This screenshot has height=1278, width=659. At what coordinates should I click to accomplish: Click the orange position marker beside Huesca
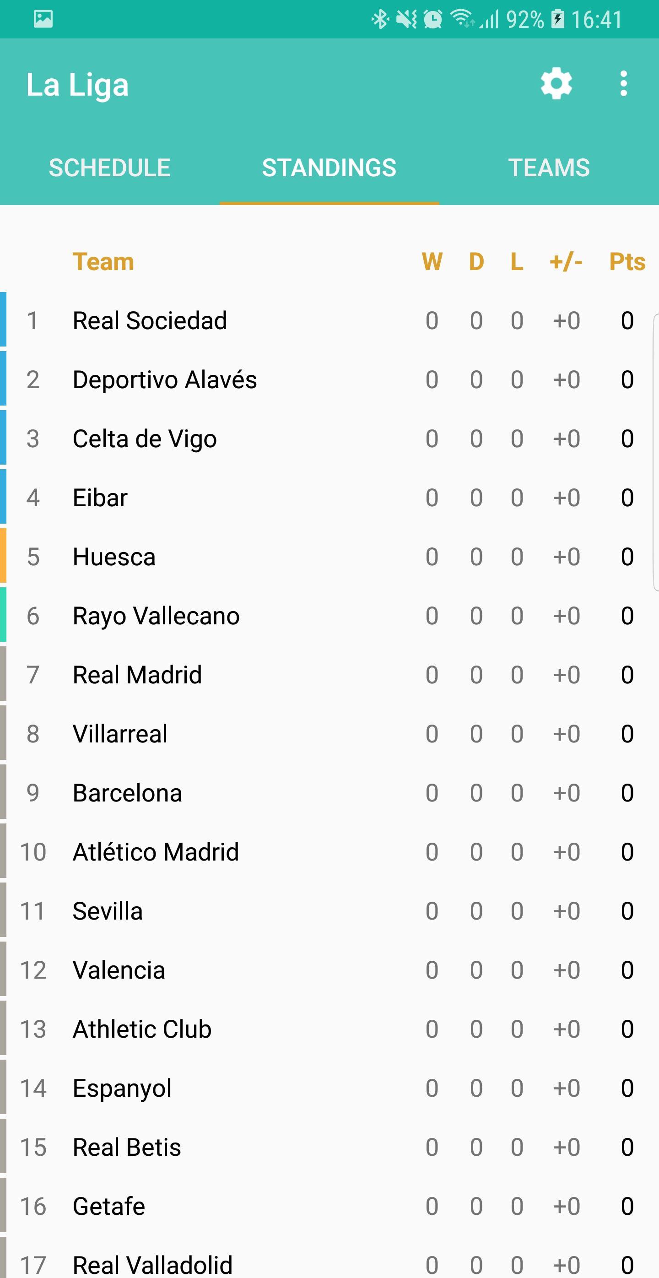(x=3, y=556)
